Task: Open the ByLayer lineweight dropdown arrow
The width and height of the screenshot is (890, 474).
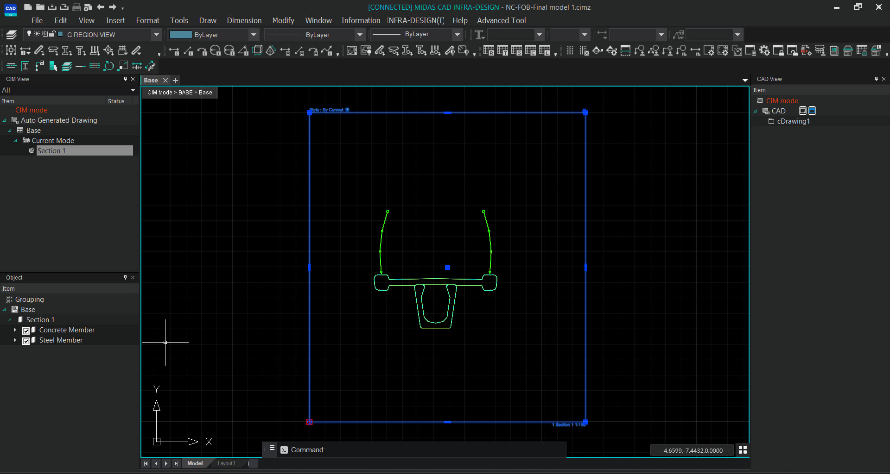Action: point(457,35)
